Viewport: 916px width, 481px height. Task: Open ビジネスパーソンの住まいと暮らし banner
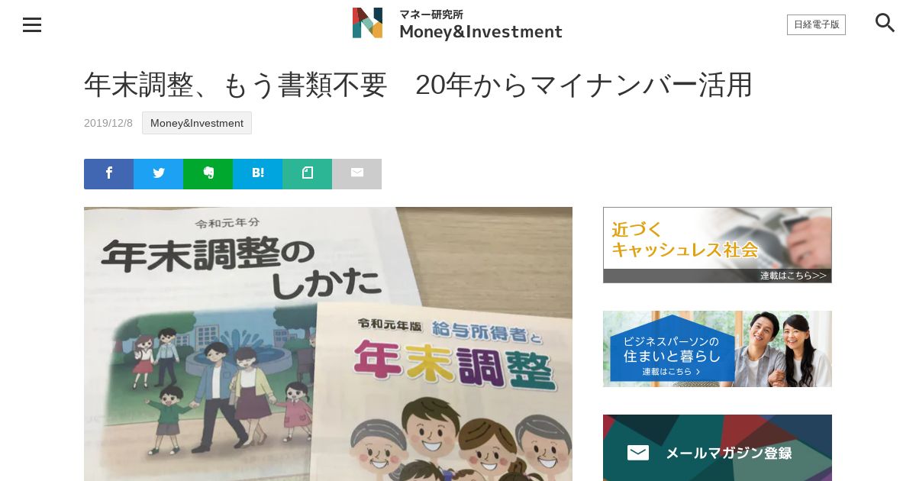718,349
